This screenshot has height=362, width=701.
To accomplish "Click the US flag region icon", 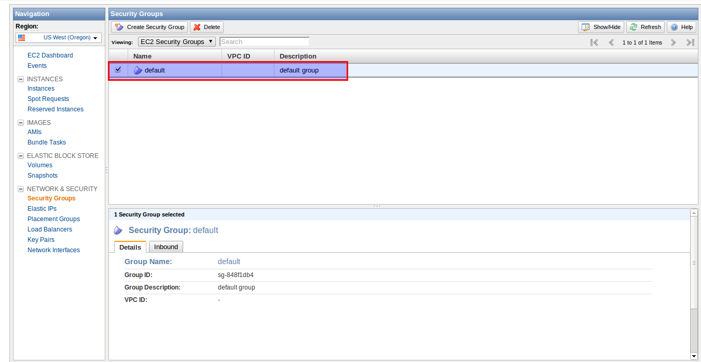I will coord(21,38).
